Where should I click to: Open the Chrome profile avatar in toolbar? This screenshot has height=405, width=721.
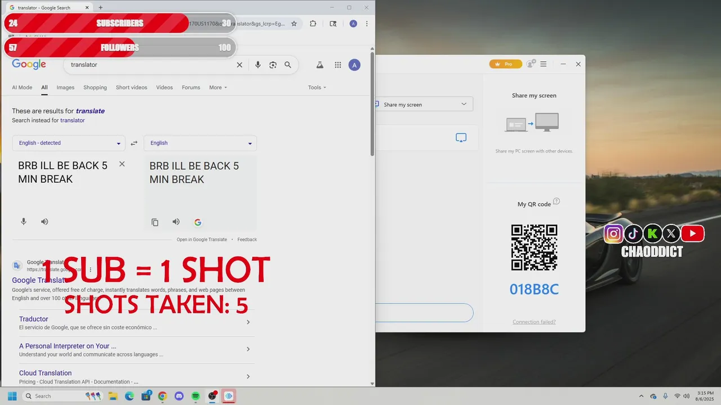(353, 24)
